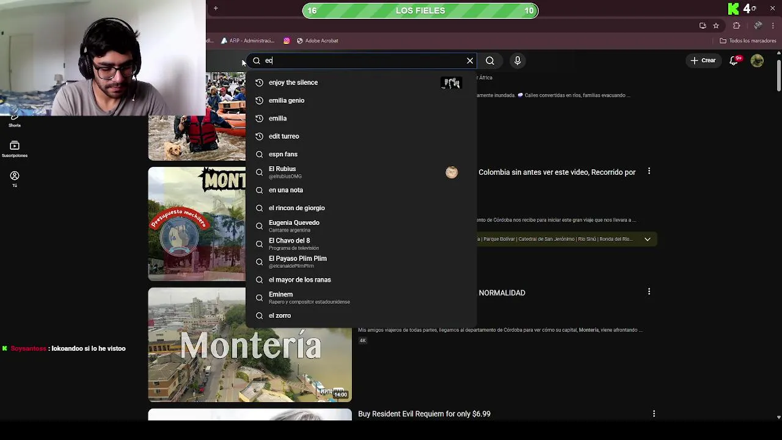Click history clock icon beside 'emilia genio'
Screen dimensions: 782x440
259,100
